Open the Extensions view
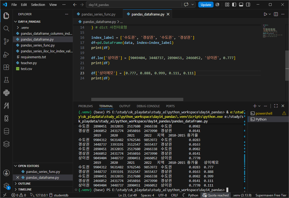This screenshot has height=198, width=289. pyautogui.click(x=6, y=67)
